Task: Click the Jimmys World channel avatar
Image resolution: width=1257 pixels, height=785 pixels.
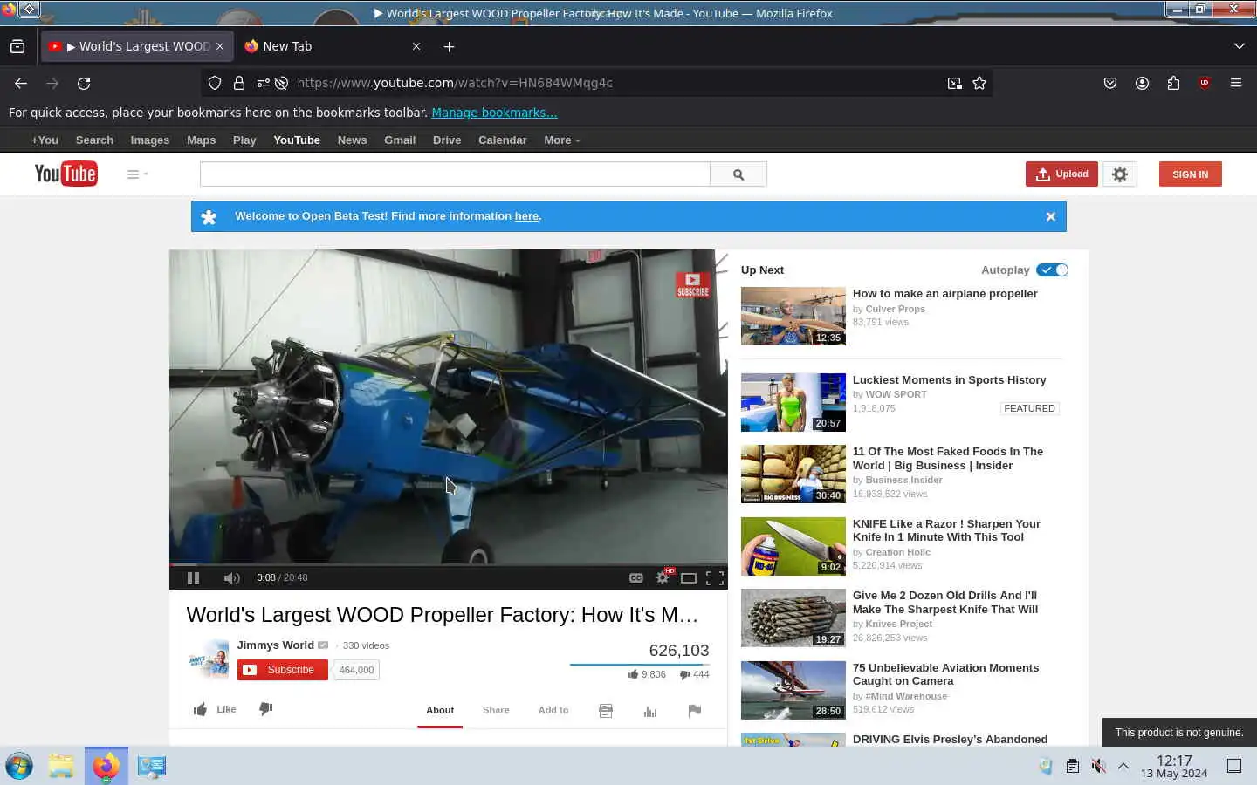Action: (209, 660)
